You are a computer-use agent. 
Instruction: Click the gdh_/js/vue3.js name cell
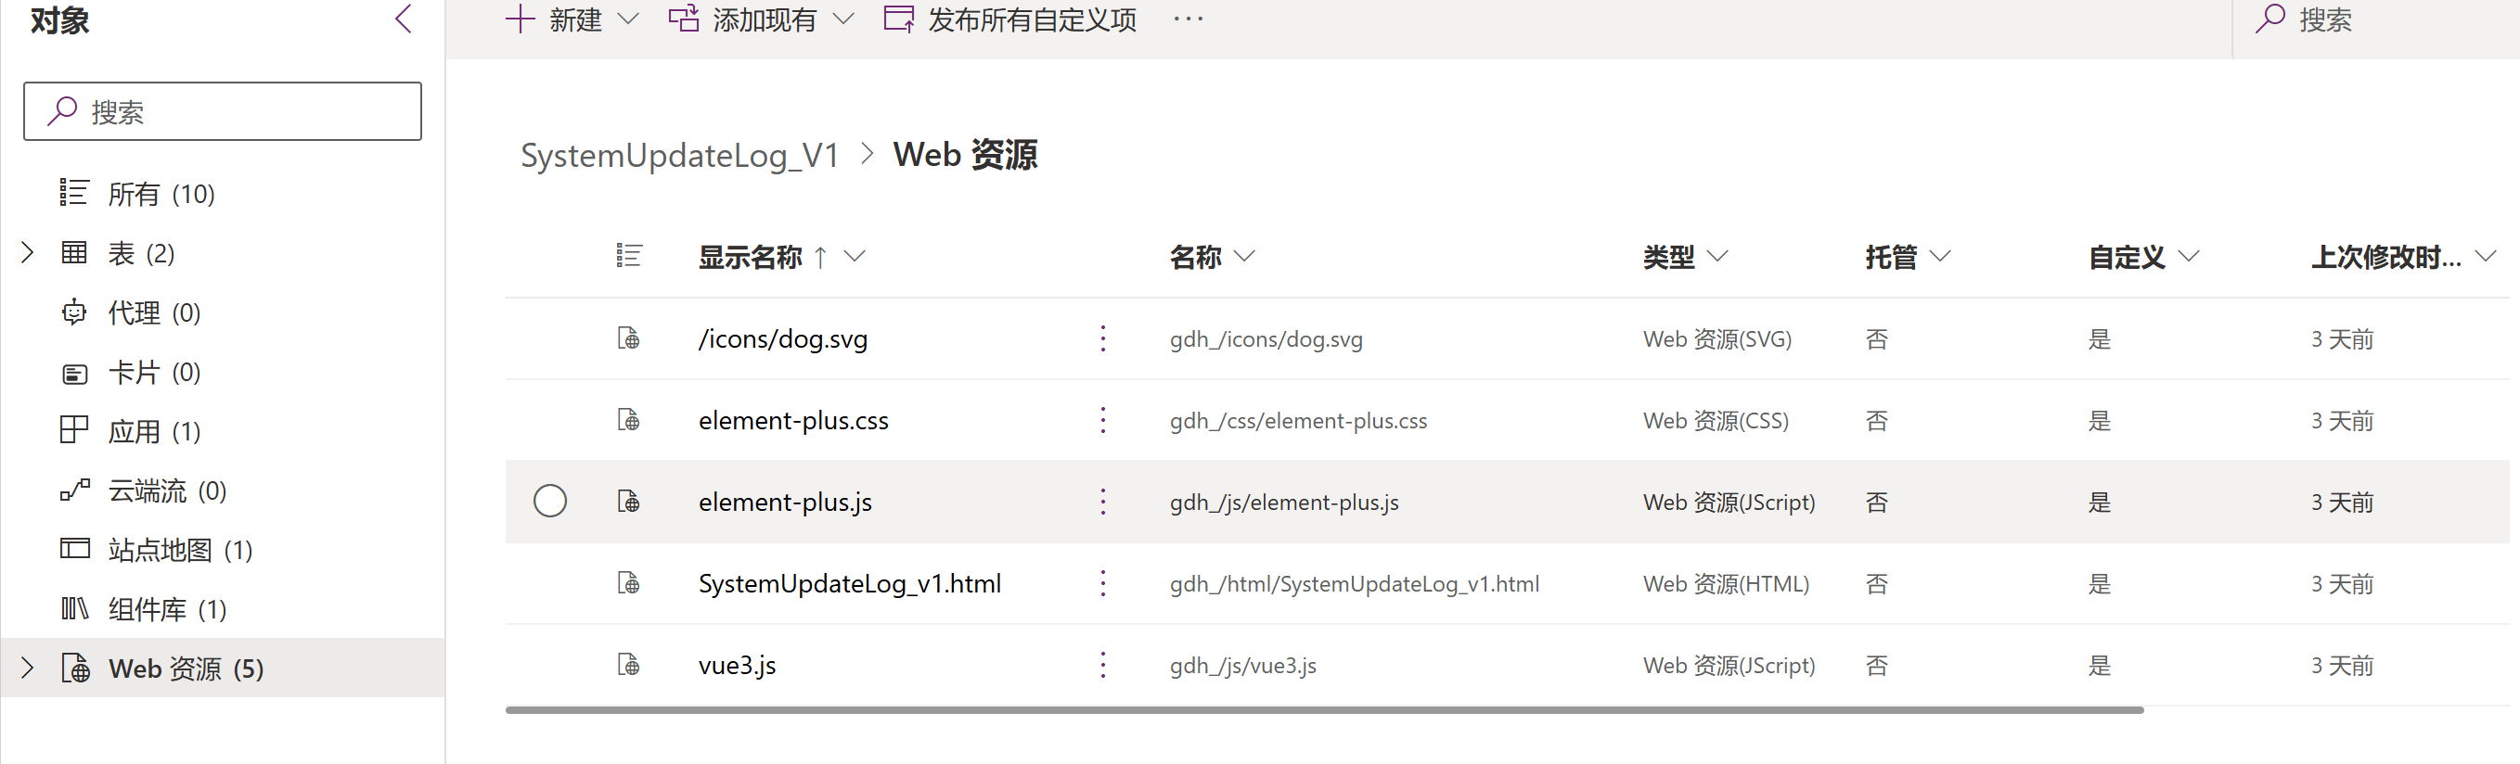(1242, 666)
